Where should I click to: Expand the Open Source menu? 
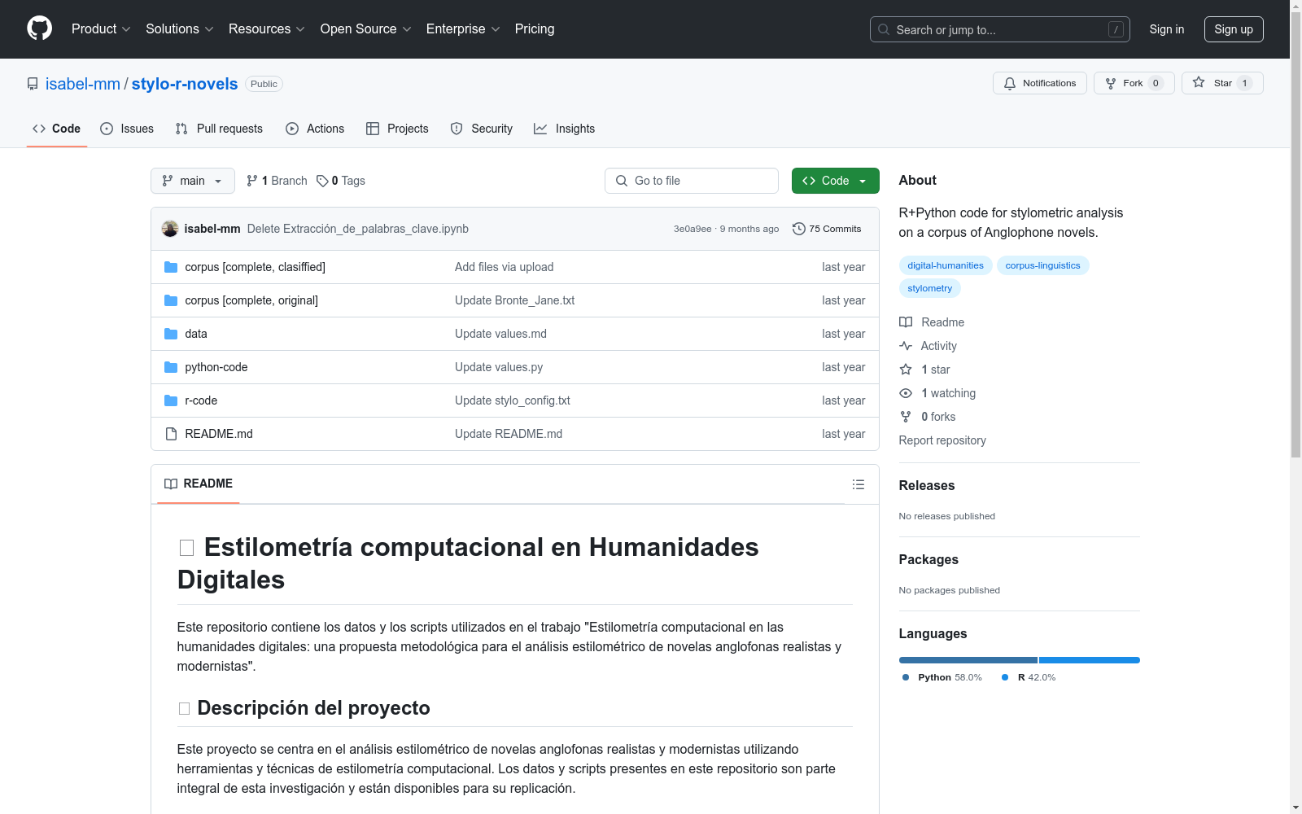[366, 28]
